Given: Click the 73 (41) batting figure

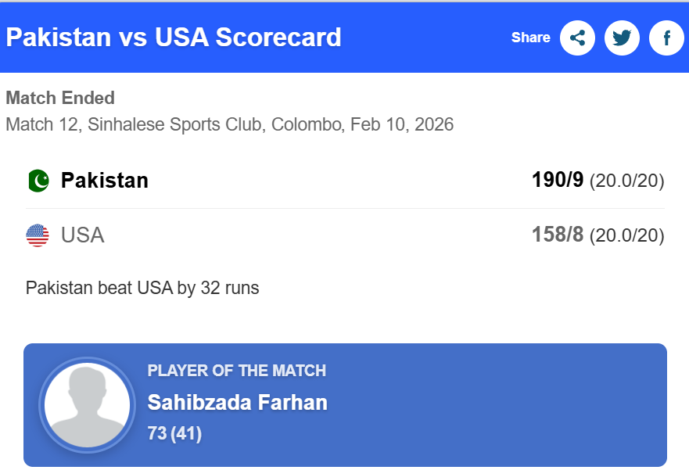Looking at the screenshot, I should [x=174, y=433].
